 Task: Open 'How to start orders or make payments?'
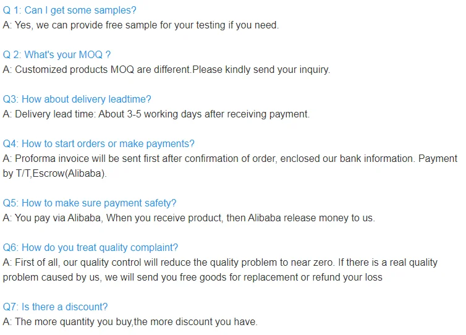pos(98,144)
